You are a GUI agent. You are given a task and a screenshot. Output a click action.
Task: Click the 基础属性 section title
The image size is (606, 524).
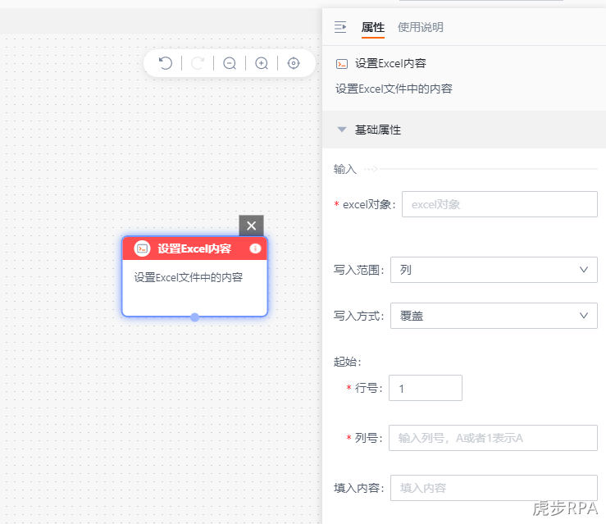[378, 130]
